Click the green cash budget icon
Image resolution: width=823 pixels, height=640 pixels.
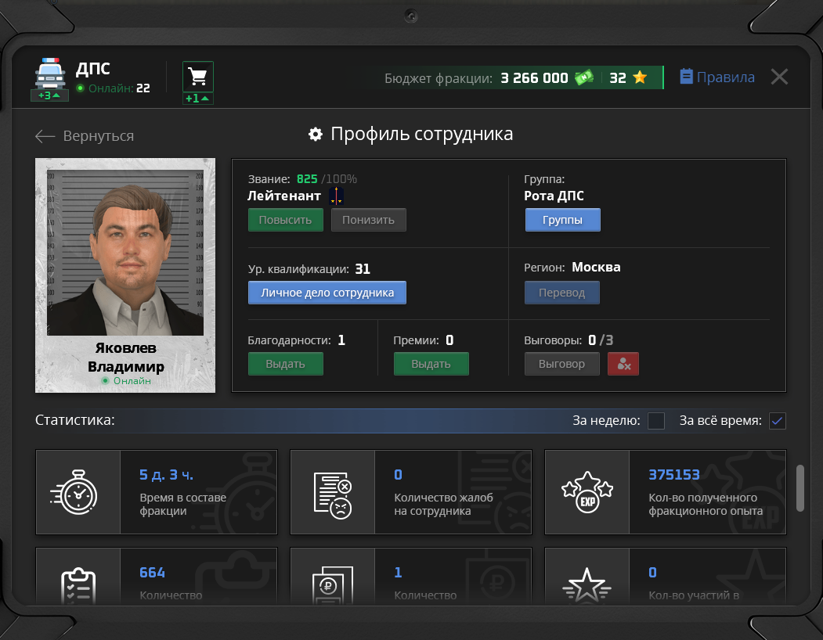(x=584, y=77)
